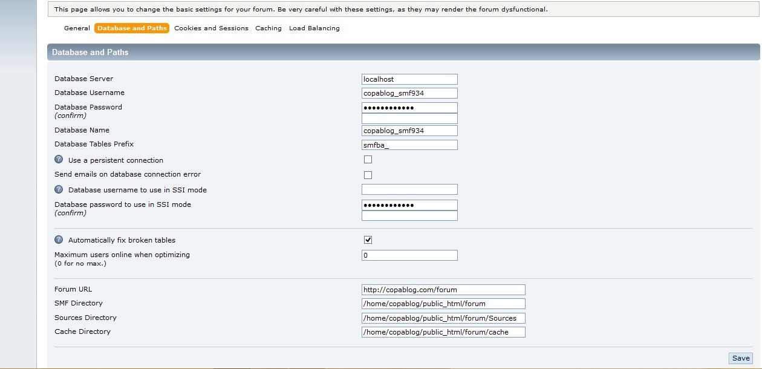Edit the Database Tables Prefix field
This screenshot has width=762, height=369.
409,145
